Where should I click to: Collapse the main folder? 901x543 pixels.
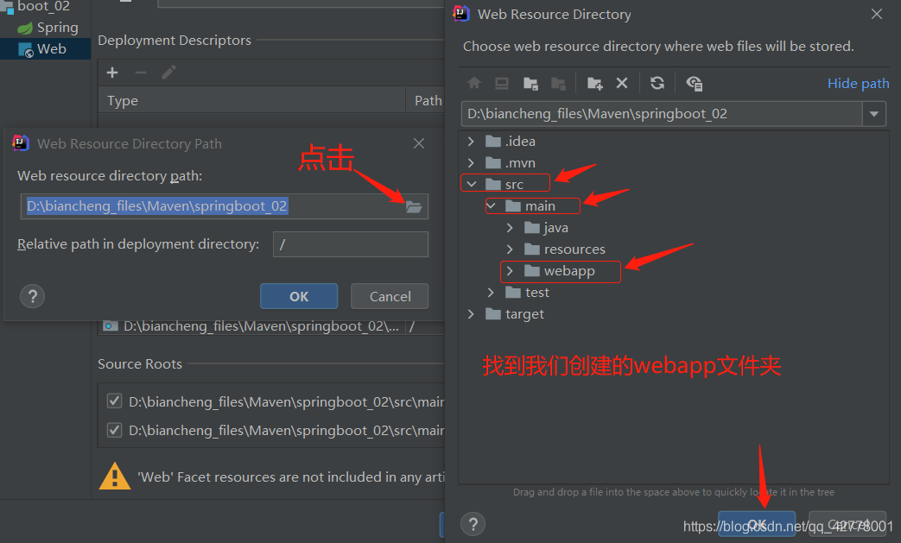(x=491, y=206)
